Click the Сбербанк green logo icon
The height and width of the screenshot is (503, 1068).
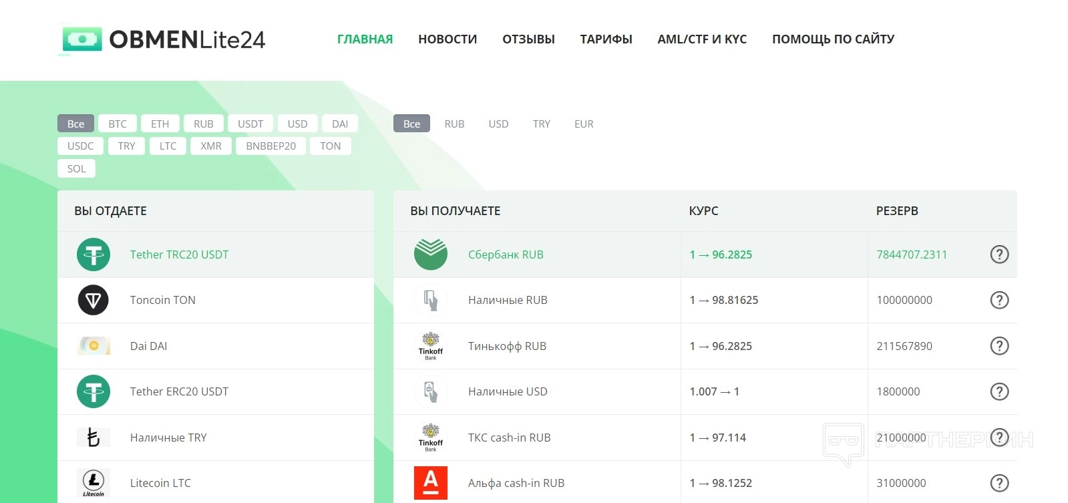[x=431, y=255]
